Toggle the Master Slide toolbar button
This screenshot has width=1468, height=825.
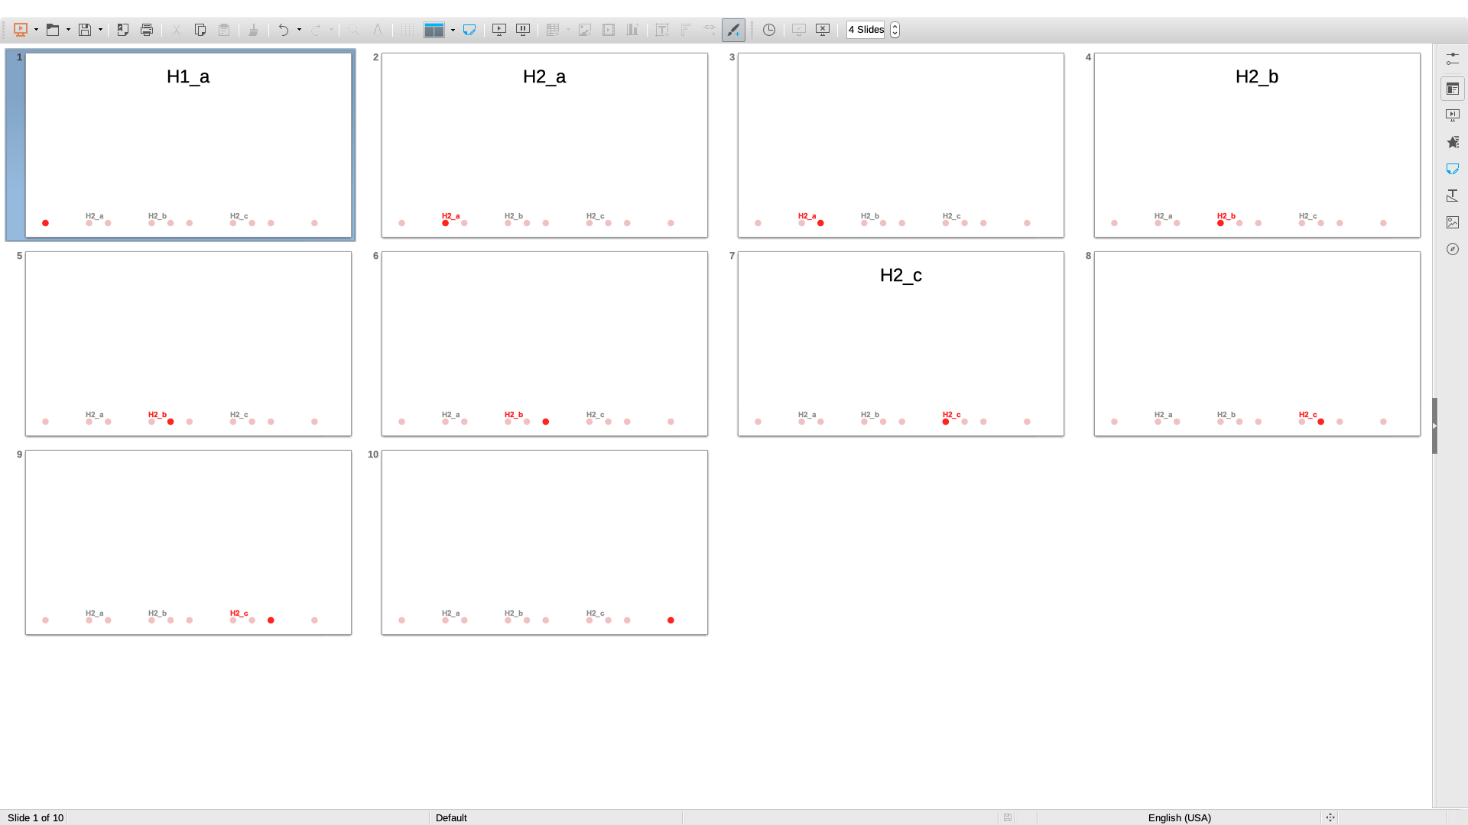(x=469, y=30)
